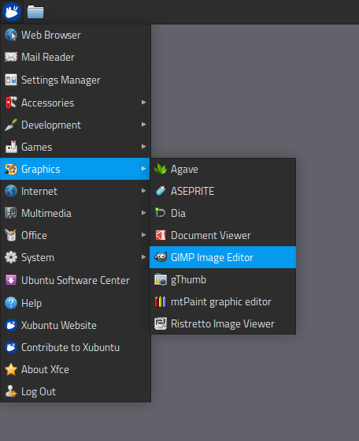Launch gThumb from the submenu
Screen dimensions: 359x441
click(x=223, y=279)
